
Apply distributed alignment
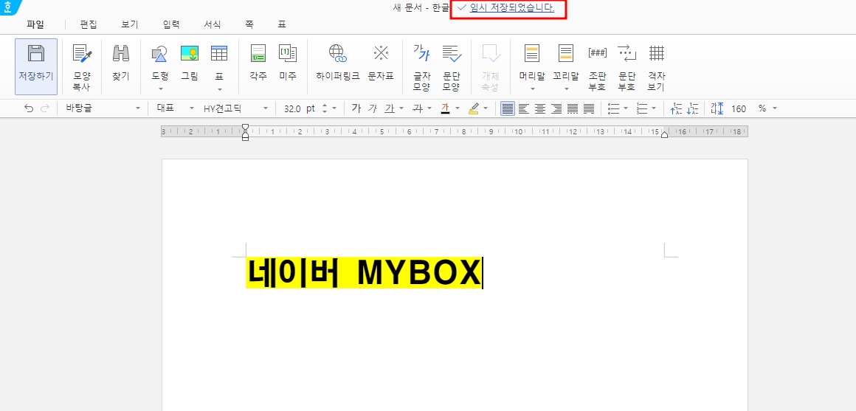click(x=572, y=108)
